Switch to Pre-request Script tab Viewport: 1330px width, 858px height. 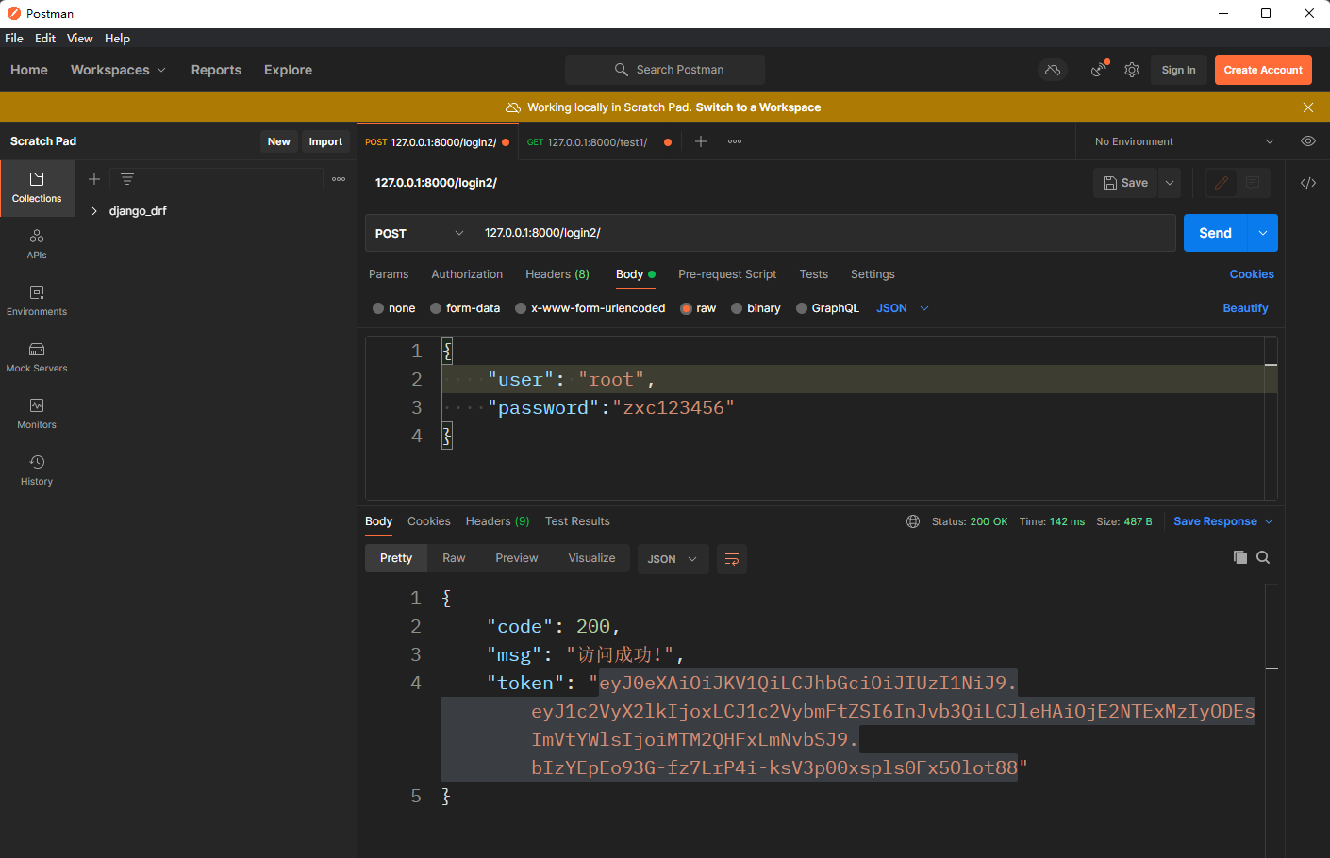point(727,274)
